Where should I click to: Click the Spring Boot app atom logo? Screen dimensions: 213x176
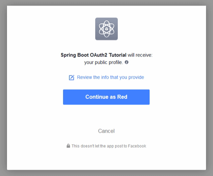(106, 29)
